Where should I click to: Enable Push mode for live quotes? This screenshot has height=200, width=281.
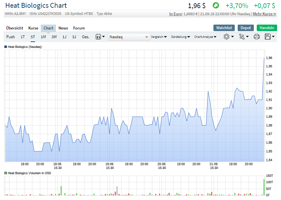pos(10,37)
